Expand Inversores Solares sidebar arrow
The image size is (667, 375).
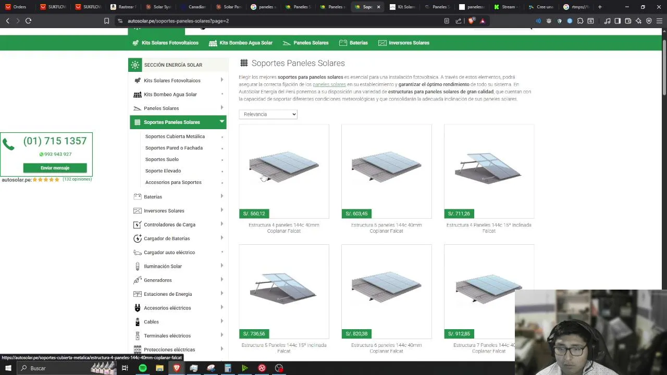click(x=222, y=210)
